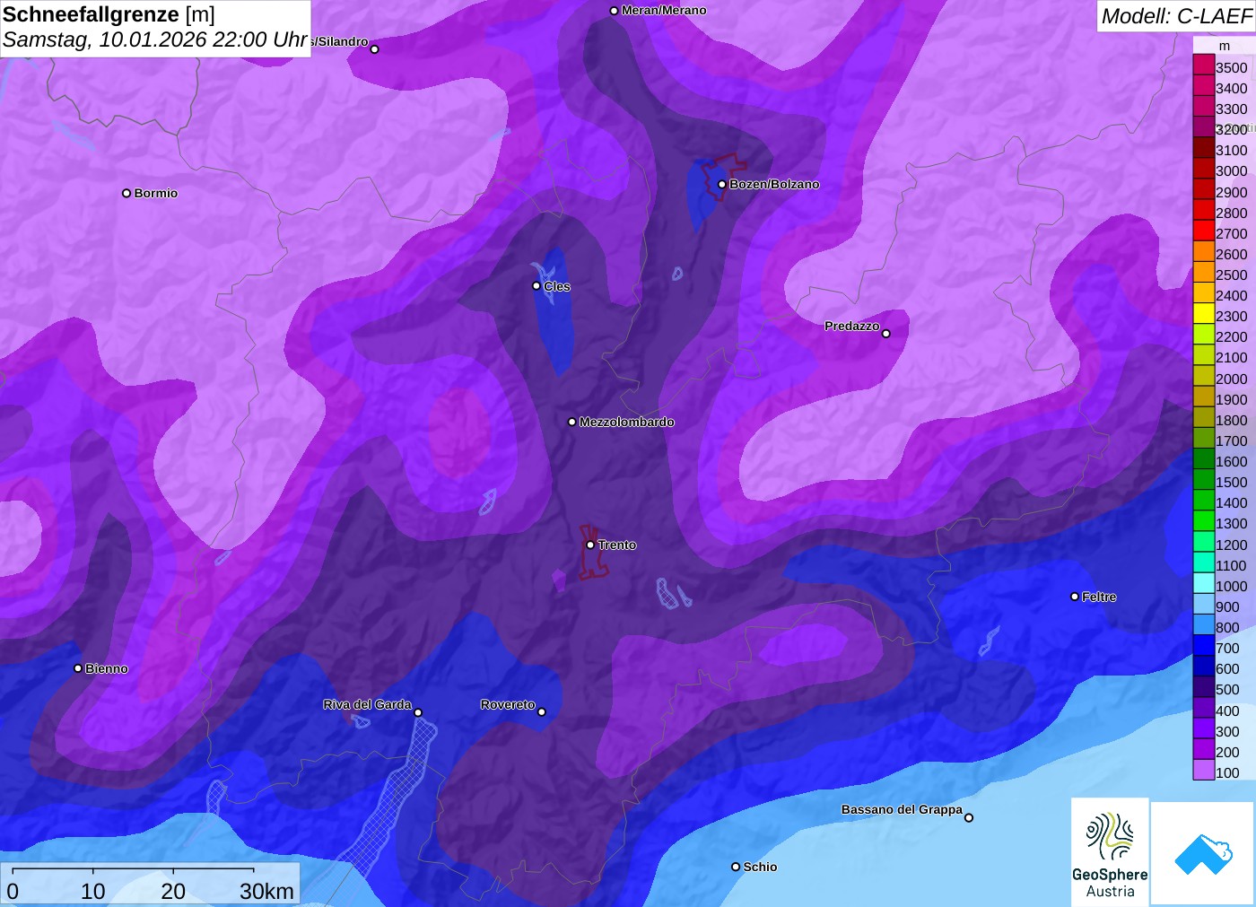Click the Bassano del Grappa label text

902,809
